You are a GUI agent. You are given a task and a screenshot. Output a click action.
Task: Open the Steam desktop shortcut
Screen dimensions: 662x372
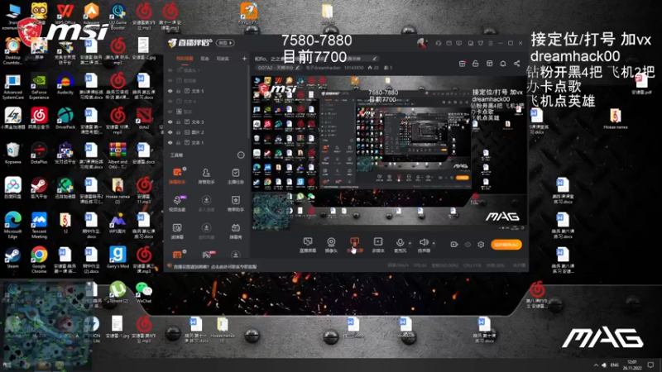click(x=12, y=257)
